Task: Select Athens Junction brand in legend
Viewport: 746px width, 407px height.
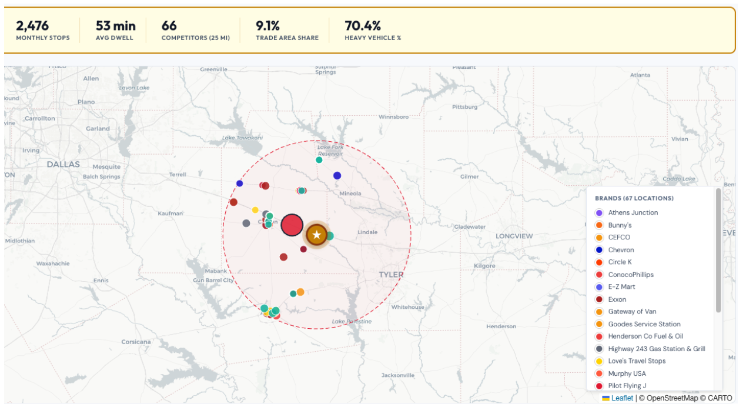Action: tap(633, 213)
